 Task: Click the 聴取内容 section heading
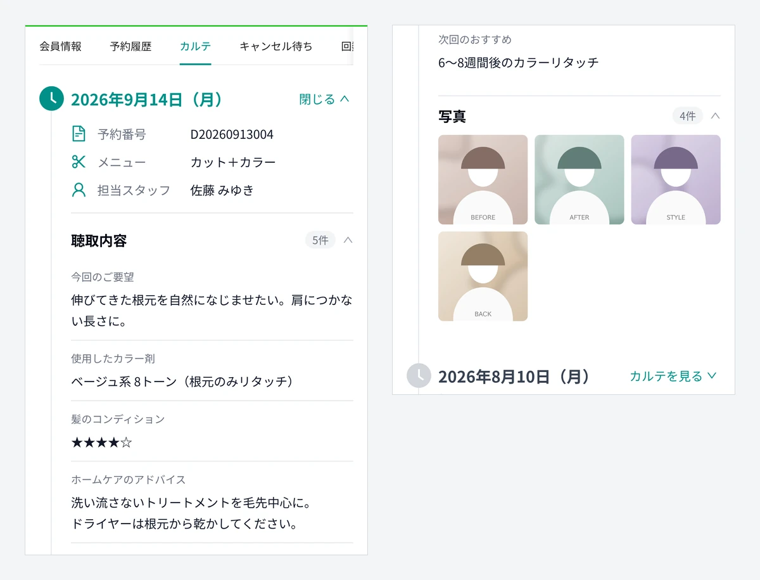99,241
